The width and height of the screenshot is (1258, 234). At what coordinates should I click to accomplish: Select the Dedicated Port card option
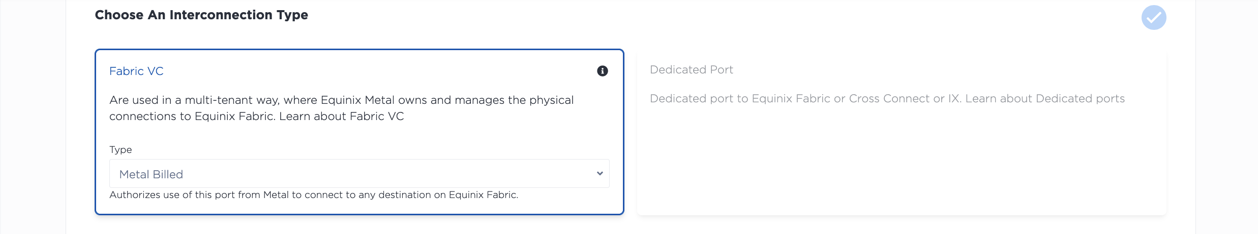(902, 132)
